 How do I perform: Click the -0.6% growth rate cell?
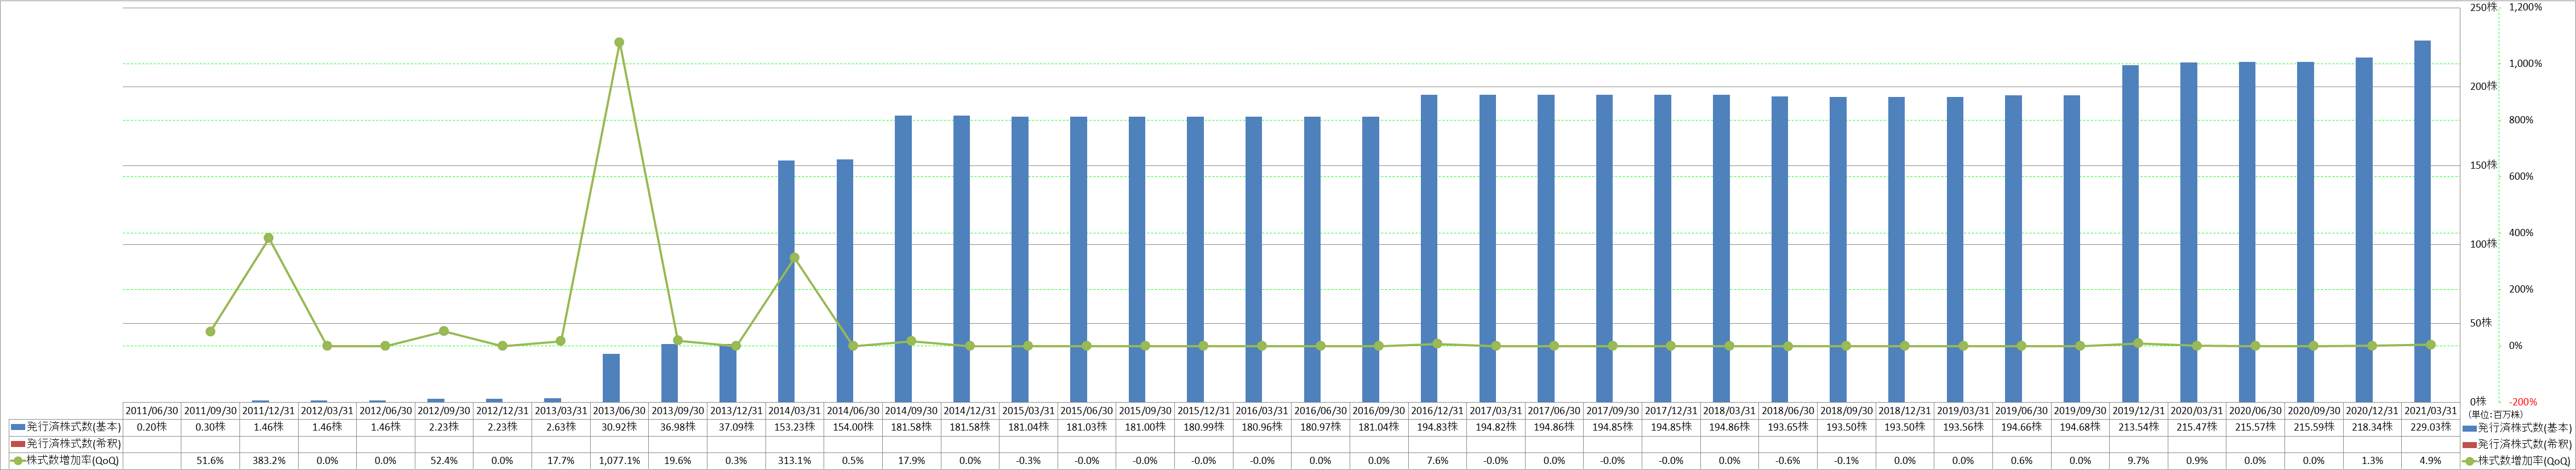click(1788, 461)
